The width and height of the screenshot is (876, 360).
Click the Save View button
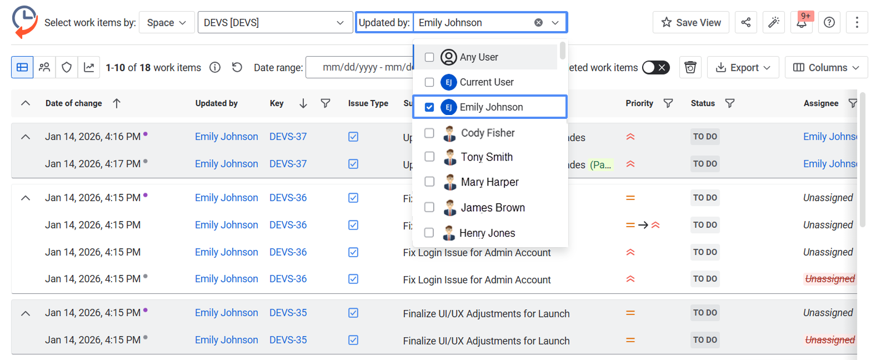pos(690,23)
